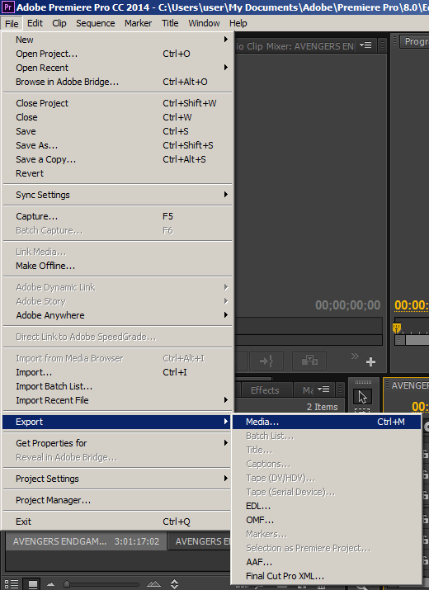Choose Save a Copy
Viewport: 429px width, 590px height.
117,159
